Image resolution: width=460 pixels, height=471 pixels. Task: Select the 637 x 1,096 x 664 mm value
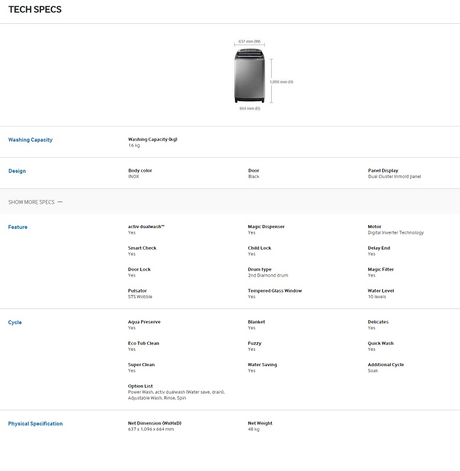(151, 429)
